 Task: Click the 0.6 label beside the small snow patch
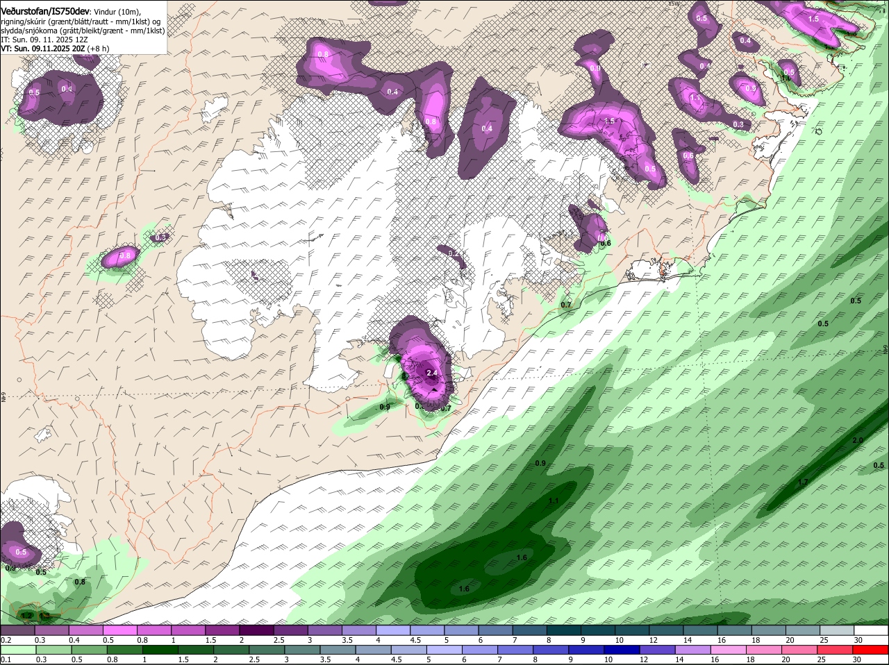605,243
